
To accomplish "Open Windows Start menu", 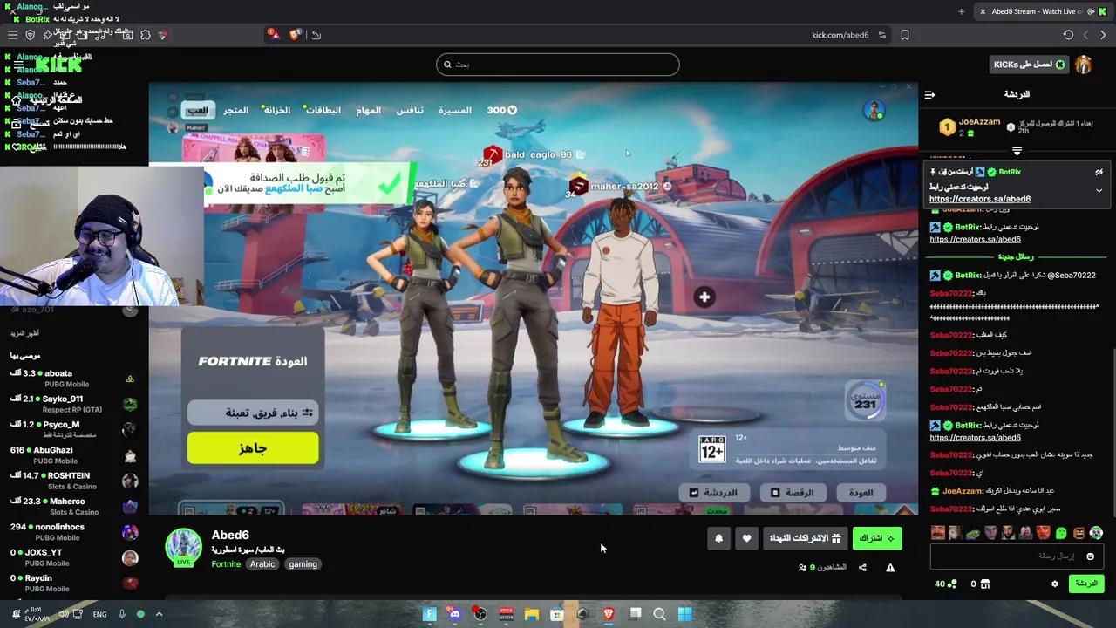I will pyautogui.click(x=684, y=614).
